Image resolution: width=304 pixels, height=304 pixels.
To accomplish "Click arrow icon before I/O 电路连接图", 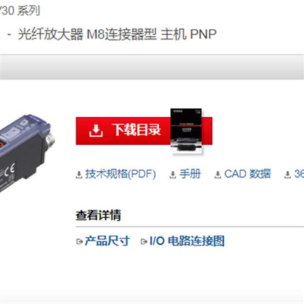I will (x=144, y=241).
